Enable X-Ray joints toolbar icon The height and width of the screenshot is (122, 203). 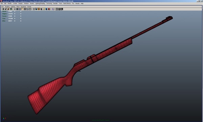click(62, 9)
